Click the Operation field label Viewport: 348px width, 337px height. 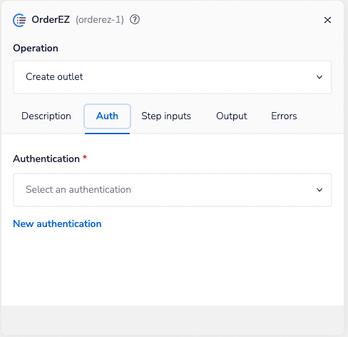coord(36,48)
